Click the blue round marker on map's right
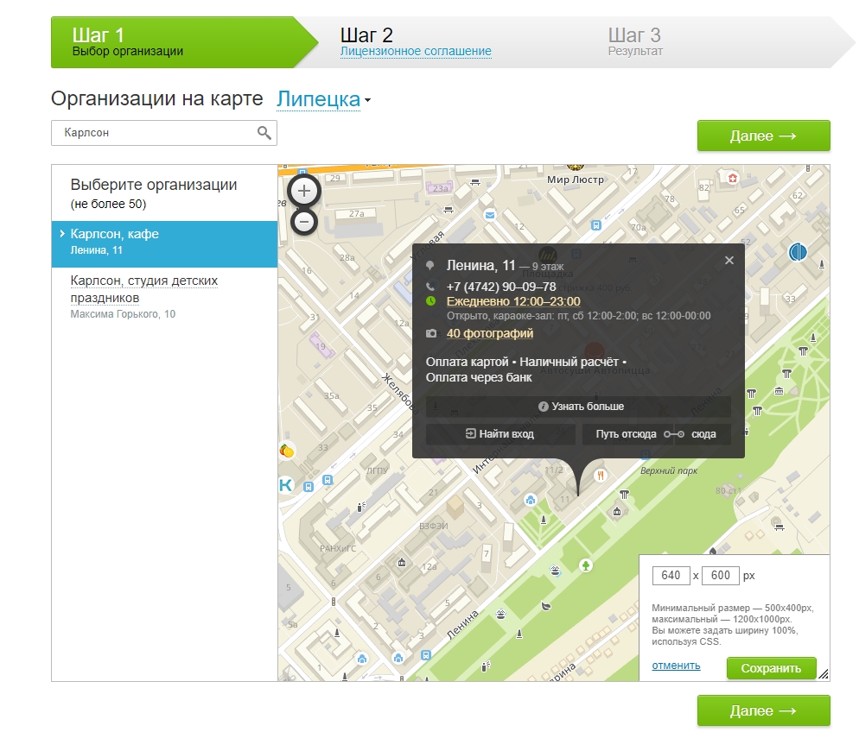 tap(798, 252)
